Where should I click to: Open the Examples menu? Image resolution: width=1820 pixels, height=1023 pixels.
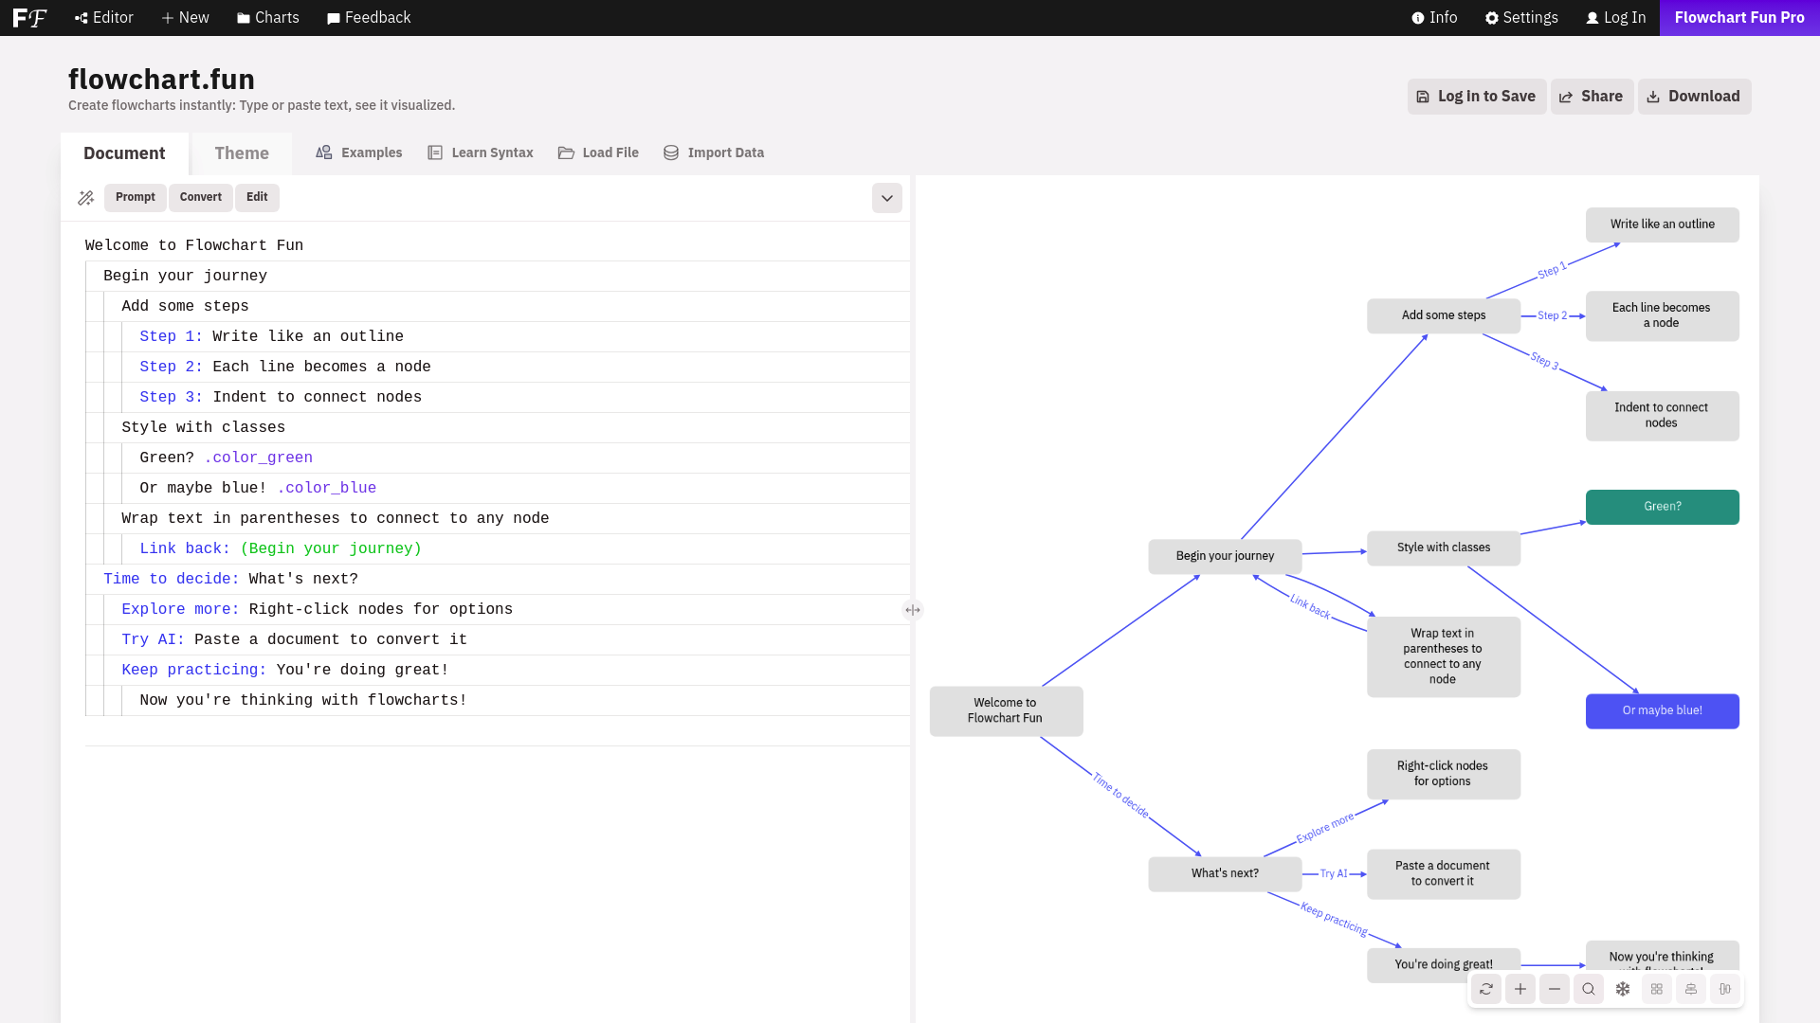tap(359, 153)
